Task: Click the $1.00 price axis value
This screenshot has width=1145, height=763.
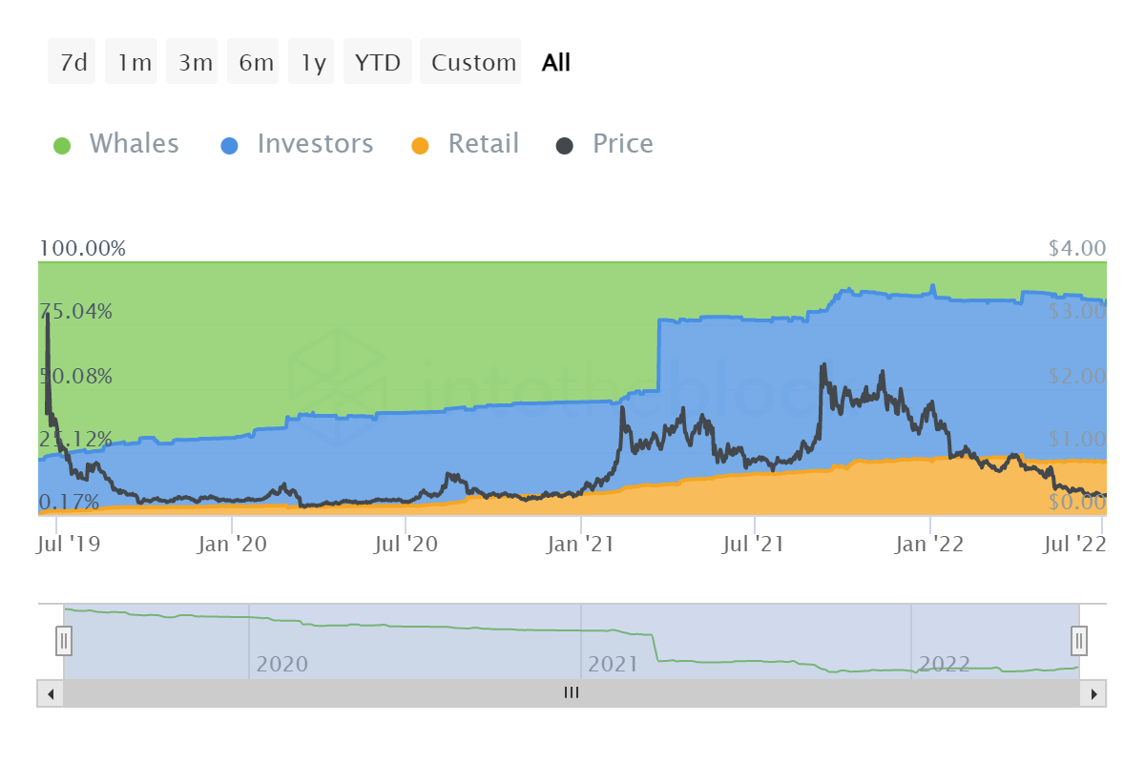Action: click(x=1076, y=440)
